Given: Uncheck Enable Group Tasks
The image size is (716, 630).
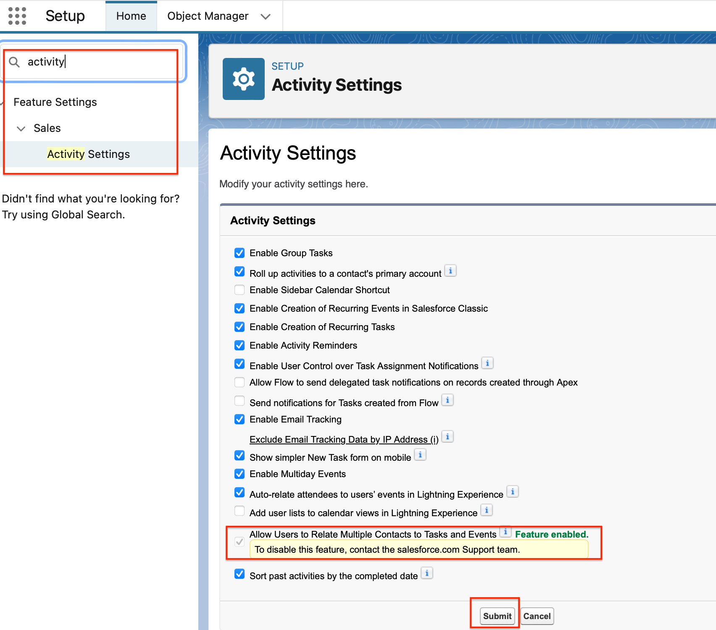Looking at the screenshot, I should point(239,252).
